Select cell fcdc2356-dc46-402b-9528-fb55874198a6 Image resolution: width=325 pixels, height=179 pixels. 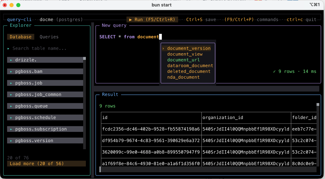pyautogui.click(x=151, y=129)
